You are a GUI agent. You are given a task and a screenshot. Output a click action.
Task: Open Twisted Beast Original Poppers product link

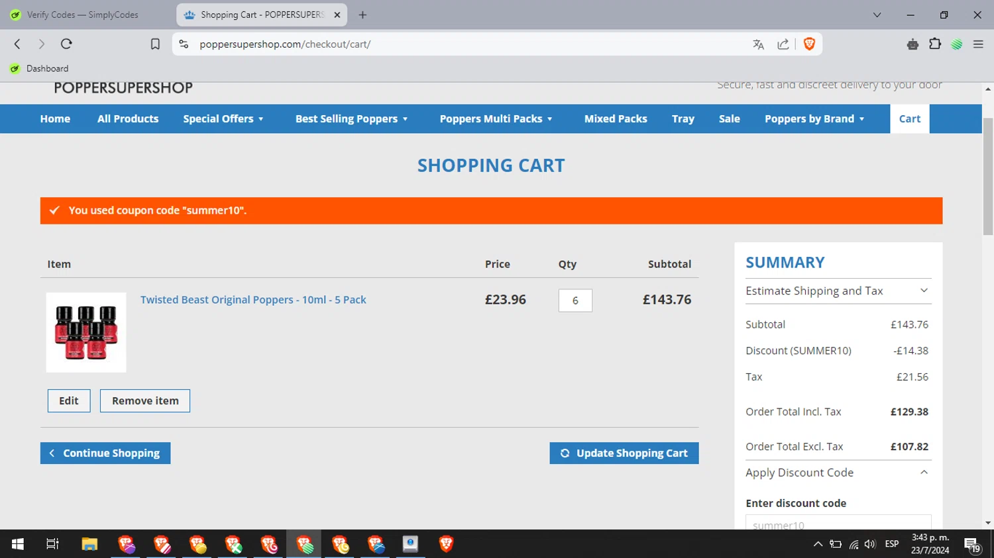pos(253,300)
